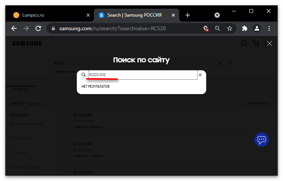Open the Samsung shopping cart

point(256,43)
